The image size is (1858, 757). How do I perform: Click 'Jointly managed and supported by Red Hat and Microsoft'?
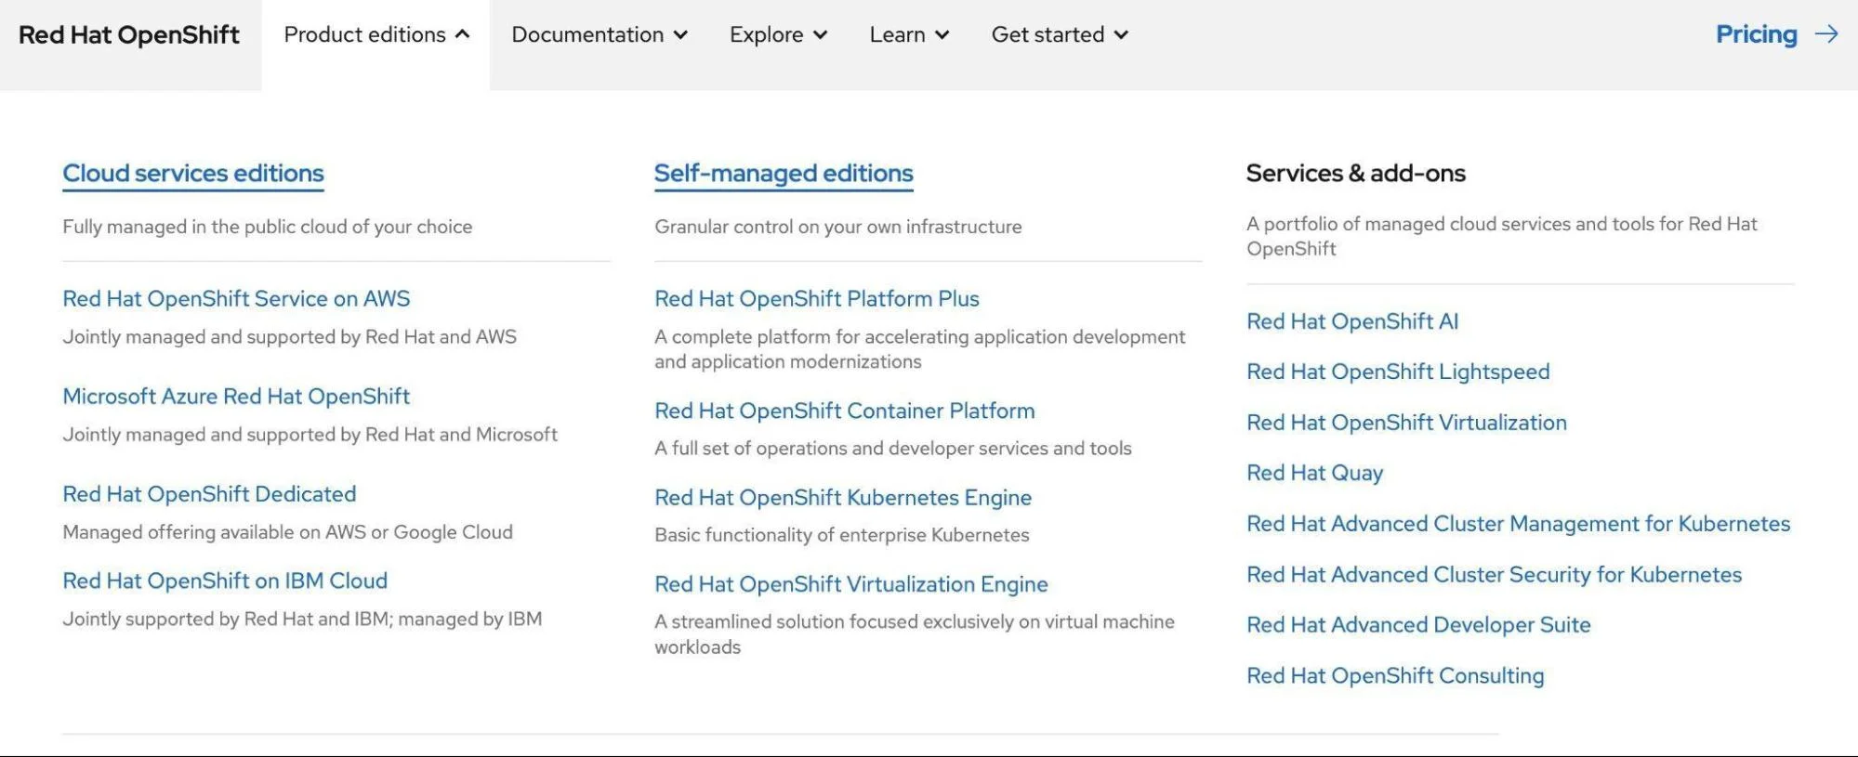[310, 434]
